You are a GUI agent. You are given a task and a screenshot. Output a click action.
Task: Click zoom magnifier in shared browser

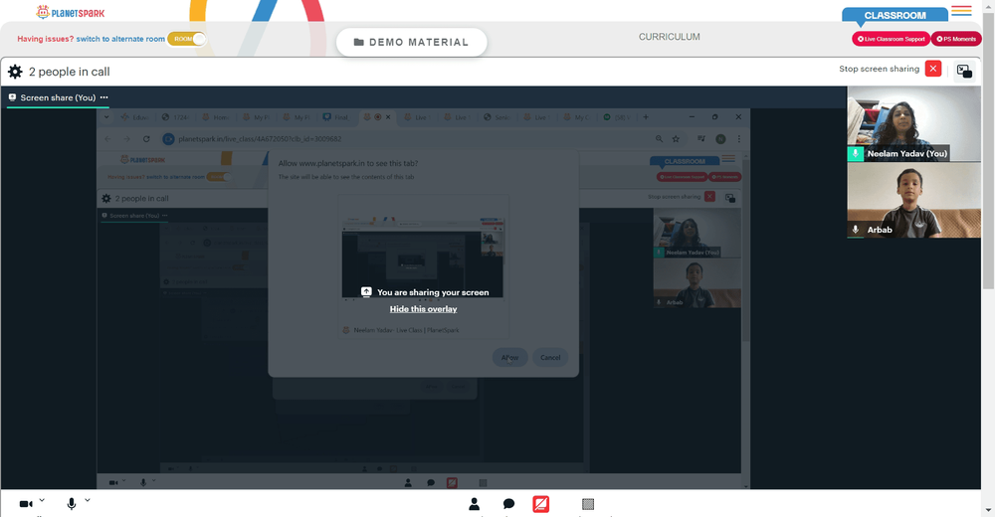coord(660,139)
